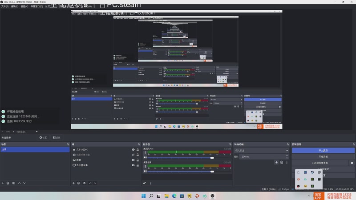Screen dimensions: 356x200
Task: Delete the selected scene with trash icon
Action: coord(8,183)
